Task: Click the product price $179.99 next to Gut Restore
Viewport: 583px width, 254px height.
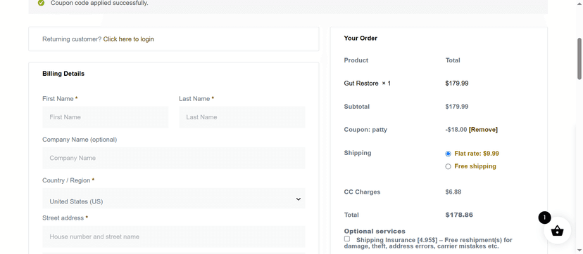Action: (456, 83)
